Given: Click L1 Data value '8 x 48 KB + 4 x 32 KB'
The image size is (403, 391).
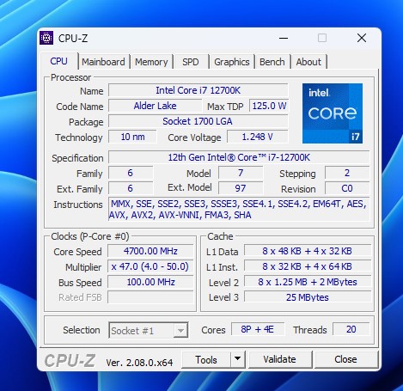Looking at the screenshot, I should [x=308, y=251].
